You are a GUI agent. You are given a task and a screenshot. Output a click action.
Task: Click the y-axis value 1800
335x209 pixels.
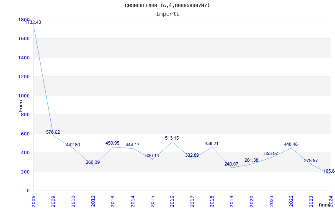(24, 20)
